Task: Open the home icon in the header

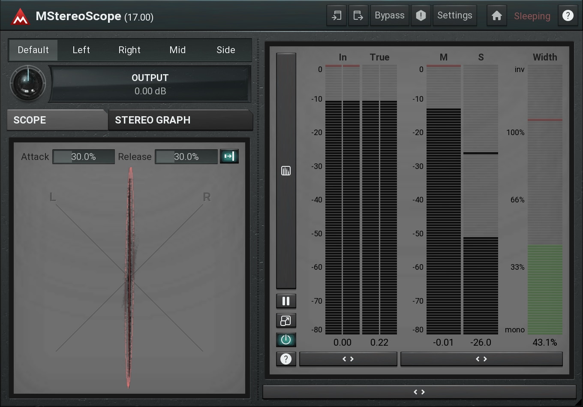Action: [497, 16]
